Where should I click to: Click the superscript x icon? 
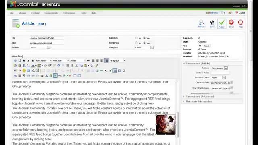[110, 71]
